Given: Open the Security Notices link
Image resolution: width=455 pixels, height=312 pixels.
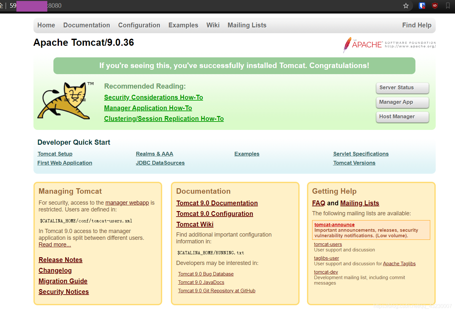Looking at the screenshot, I should click(x=64, y=292).
